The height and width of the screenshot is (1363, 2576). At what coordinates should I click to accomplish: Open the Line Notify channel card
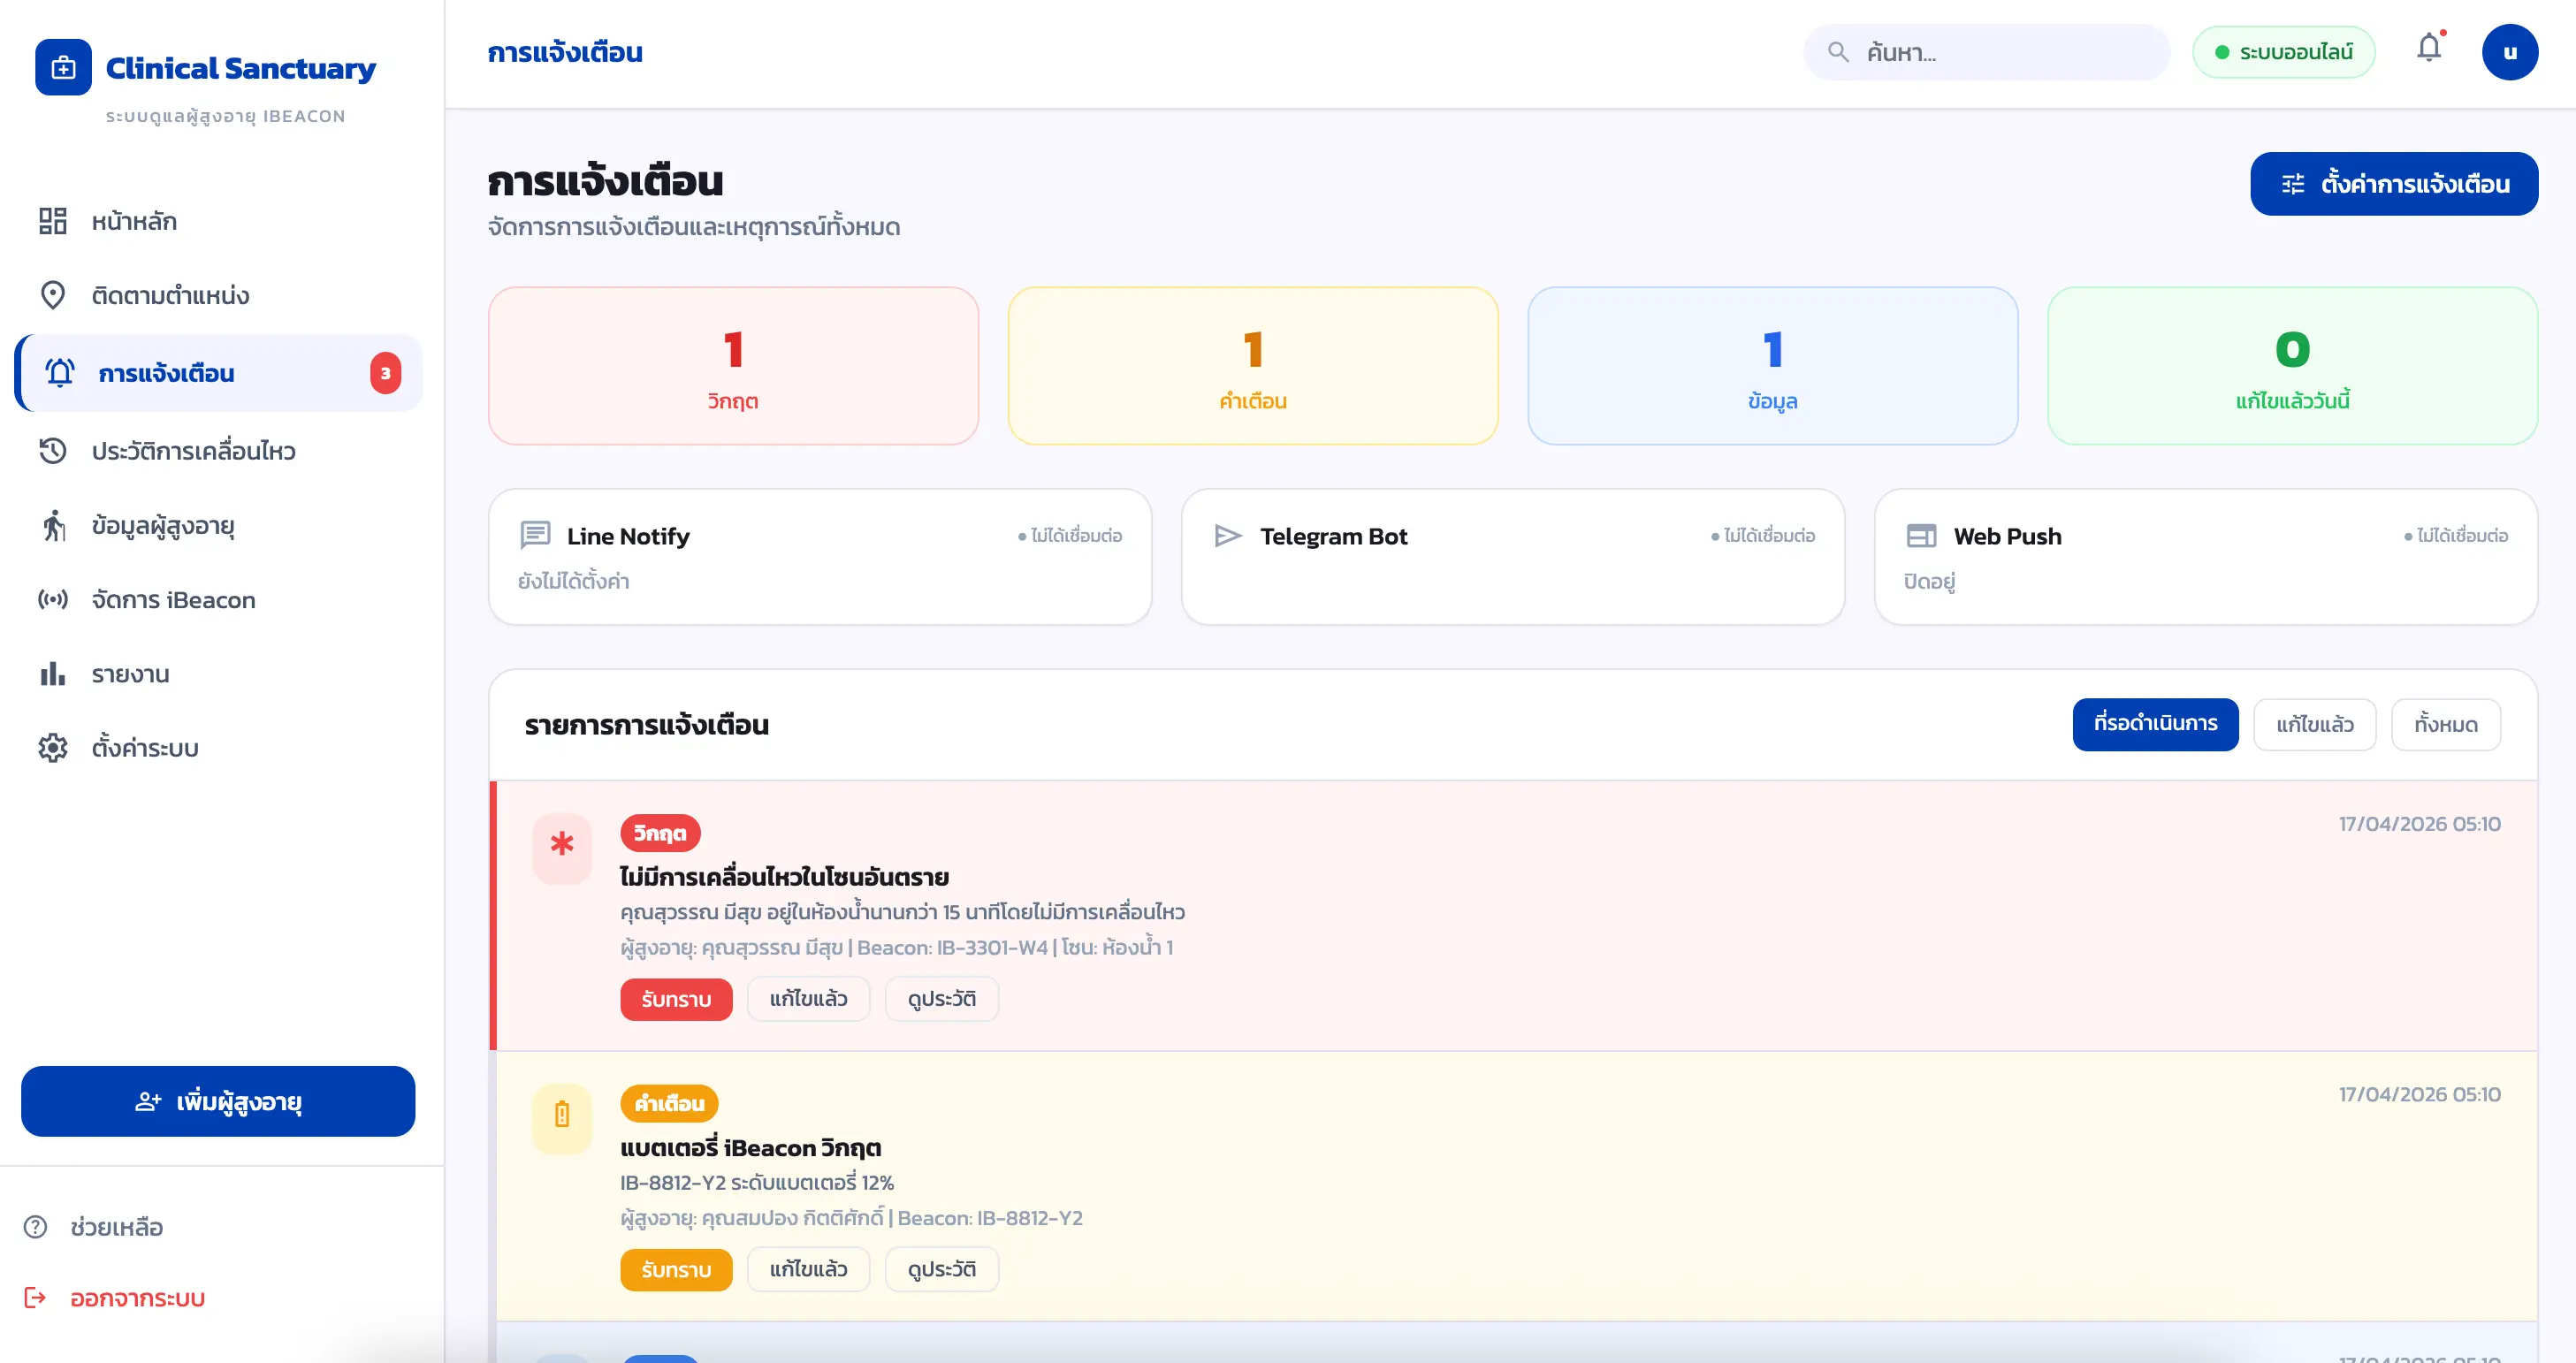[x=820, y=557]
